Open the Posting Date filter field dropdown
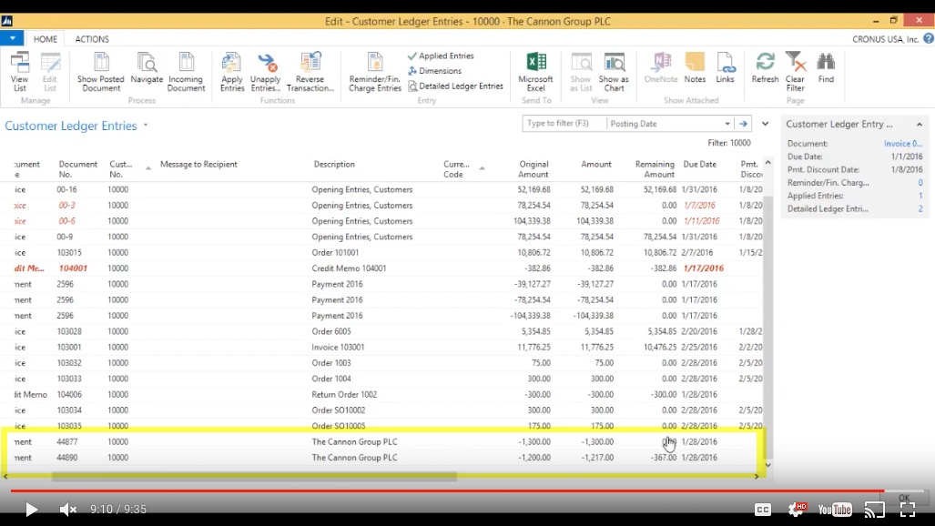The height and width of the screenshot is (526, 935). pos(727,124)
